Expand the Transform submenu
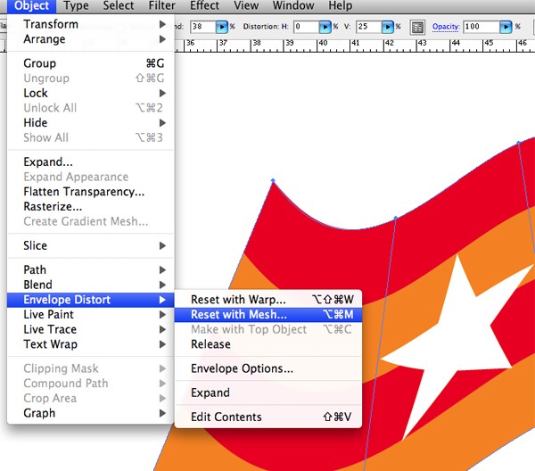 (x=91, y=24)
